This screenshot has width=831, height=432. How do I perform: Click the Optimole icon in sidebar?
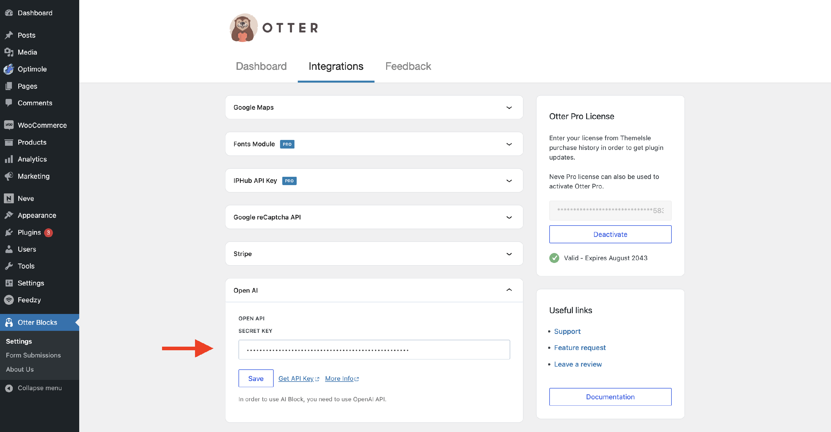(x=9, y=69)
